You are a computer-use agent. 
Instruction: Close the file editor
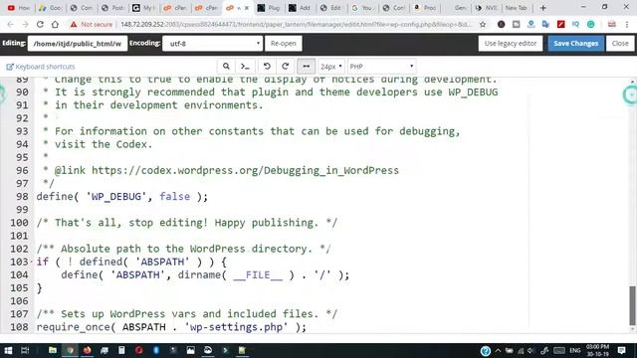620,44
